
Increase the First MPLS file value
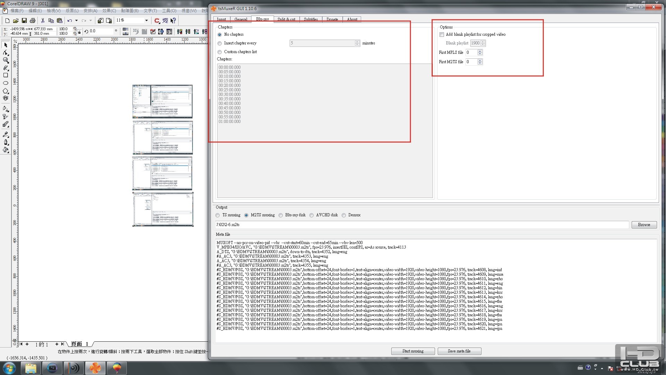click(x=480, y=51)
